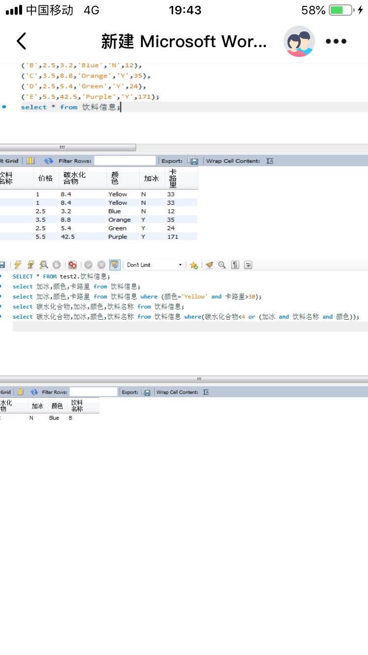Tap the contacts avatar icon
Screen dimensions: 368x655
coord(299,41)
